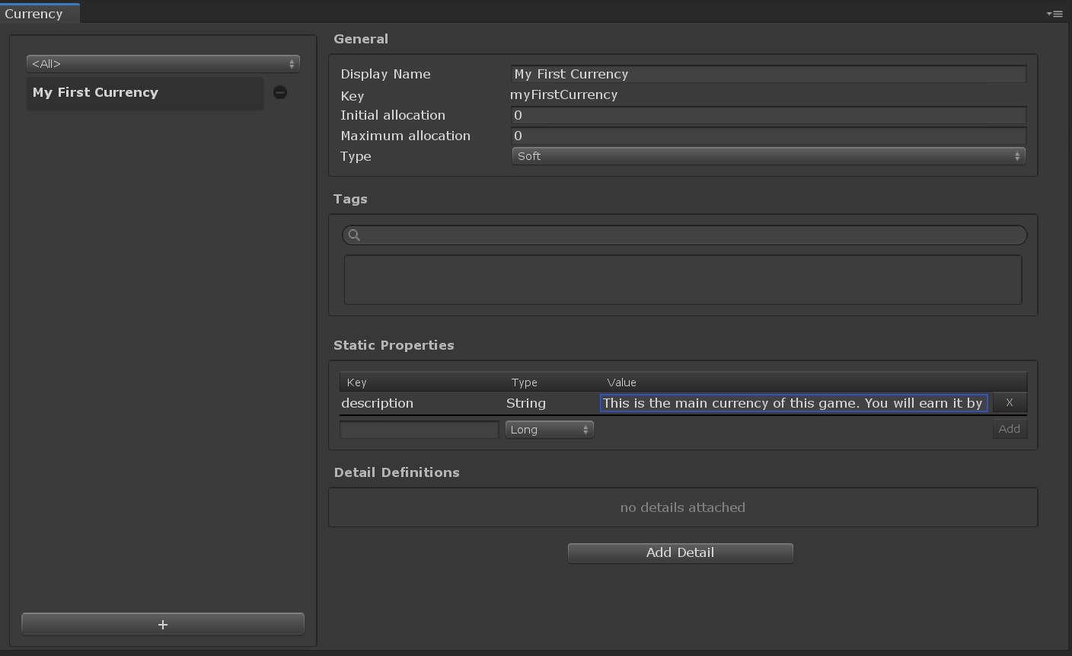
Task: Click the description key cell
Action: point(377,403)
